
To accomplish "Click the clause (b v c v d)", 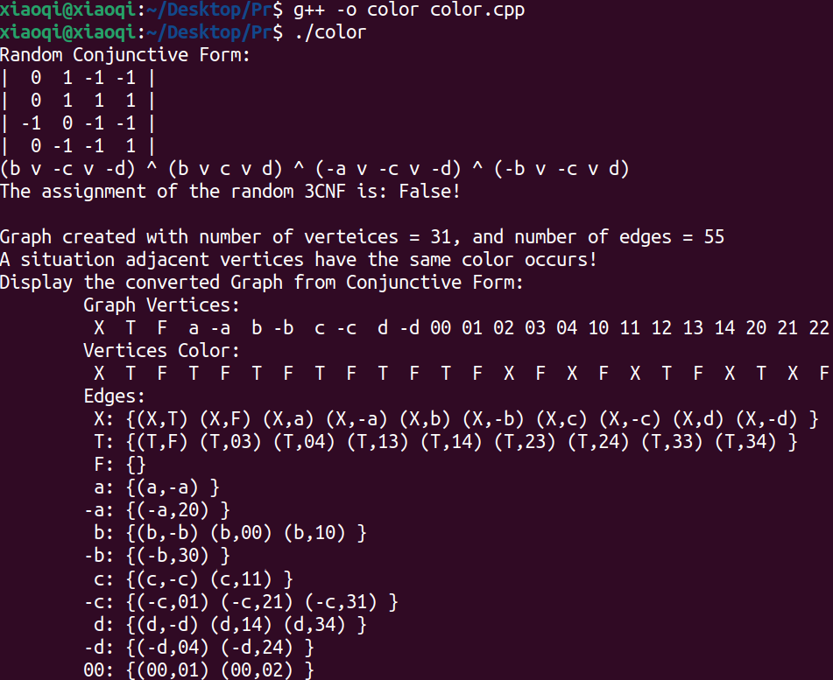I will [225, 169].
